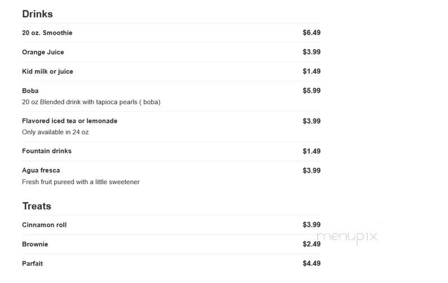Viewport: 448px width, 283px height.
Task: Click the Treats section heading
Action: click(37, 206)
